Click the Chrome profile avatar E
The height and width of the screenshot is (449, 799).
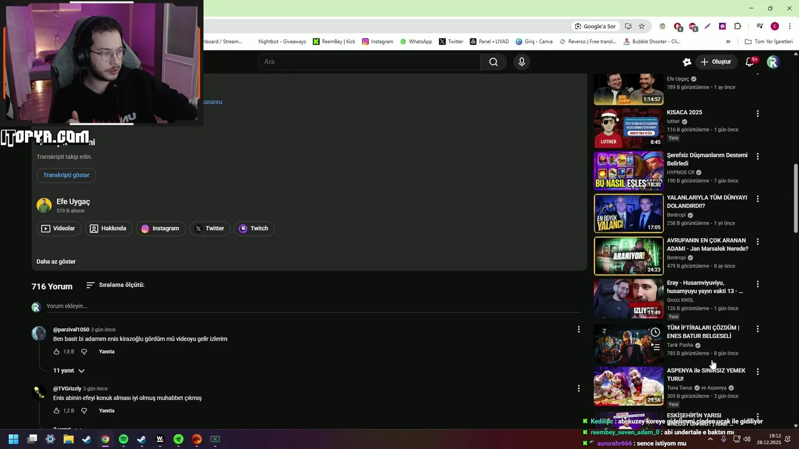tap(775, 26)
